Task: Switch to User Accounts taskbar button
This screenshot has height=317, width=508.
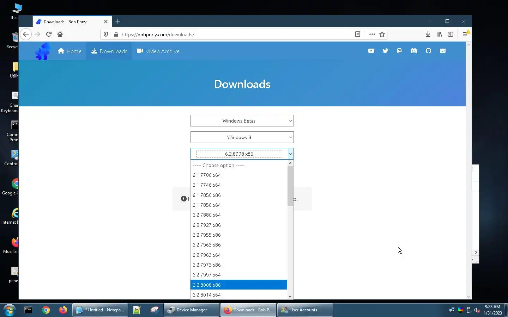Action: pos(305,310)
